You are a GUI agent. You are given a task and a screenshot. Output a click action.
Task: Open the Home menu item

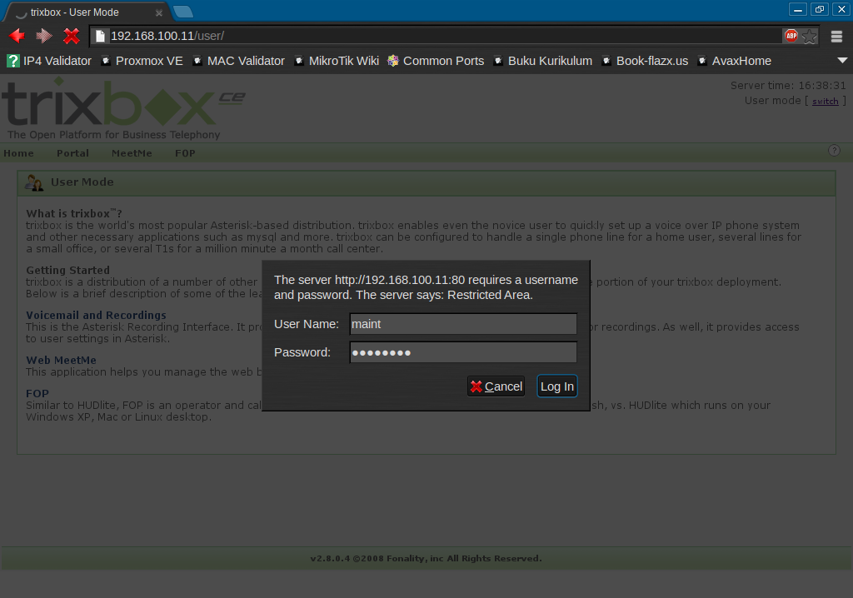point(18,153)
